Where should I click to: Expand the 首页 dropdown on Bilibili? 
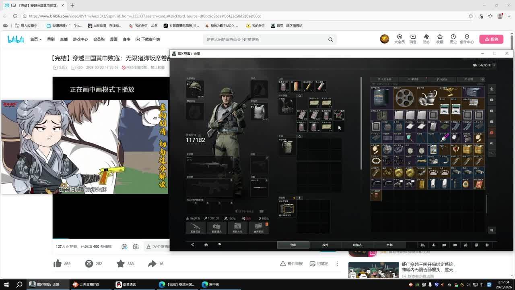tap(36, 39)
